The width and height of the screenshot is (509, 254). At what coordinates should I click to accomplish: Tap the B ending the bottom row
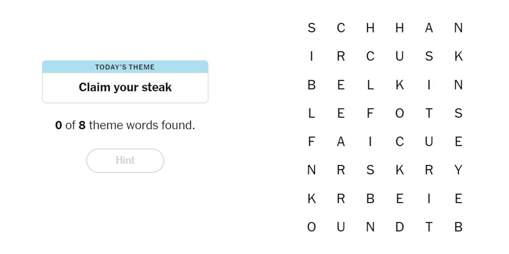(458, 227)
